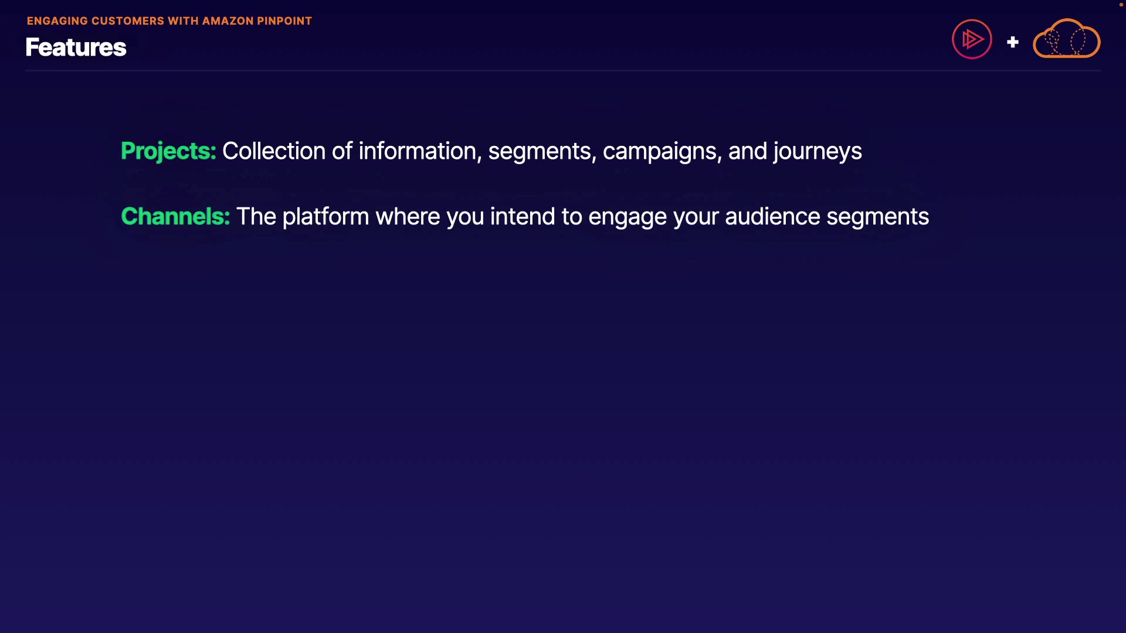Select the "Features" slide title
The height and width of the screenshot is (633, 1126).
pos(76,47)
